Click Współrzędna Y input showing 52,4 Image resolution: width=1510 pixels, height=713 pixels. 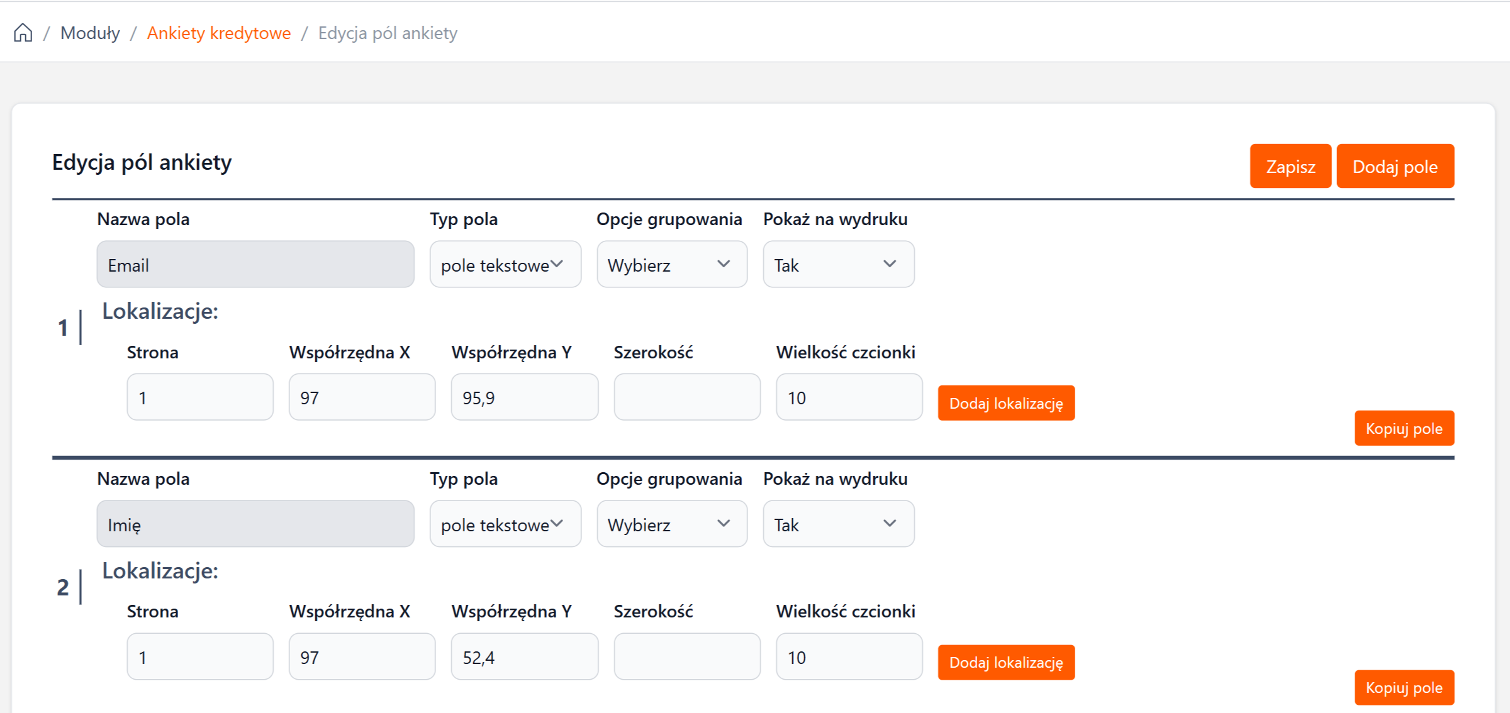pyautogui.click(x=524, y=657)
